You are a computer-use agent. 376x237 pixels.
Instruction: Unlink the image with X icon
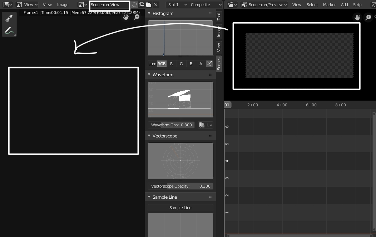pyautogui.click(x=156, y=5)
